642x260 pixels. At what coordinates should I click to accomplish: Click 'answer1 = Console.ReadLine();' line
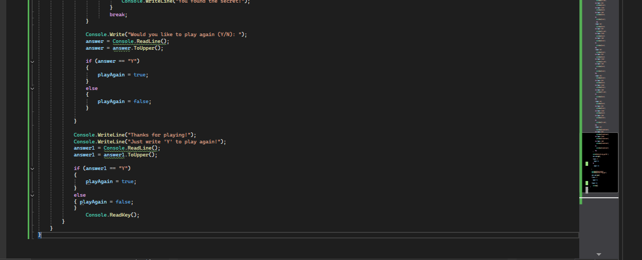coord(117,148)
